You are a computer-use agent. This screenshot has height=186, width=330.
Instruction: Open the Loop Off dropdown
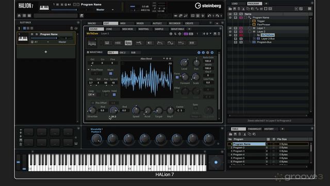tap(91, 95)
